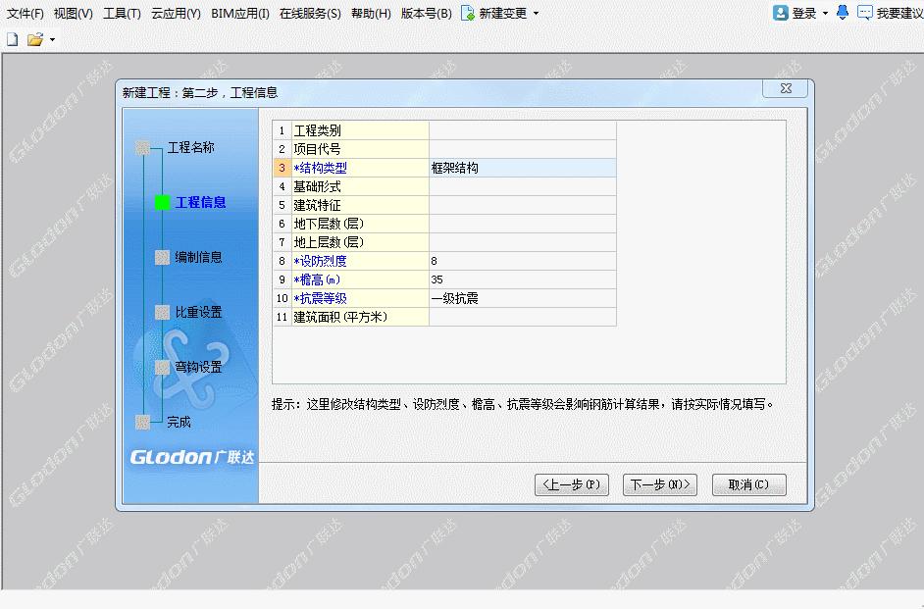The height and width of the screenshot is (609, 924).
Task: Click the 登录 user icon
Action: coord(780,13)
